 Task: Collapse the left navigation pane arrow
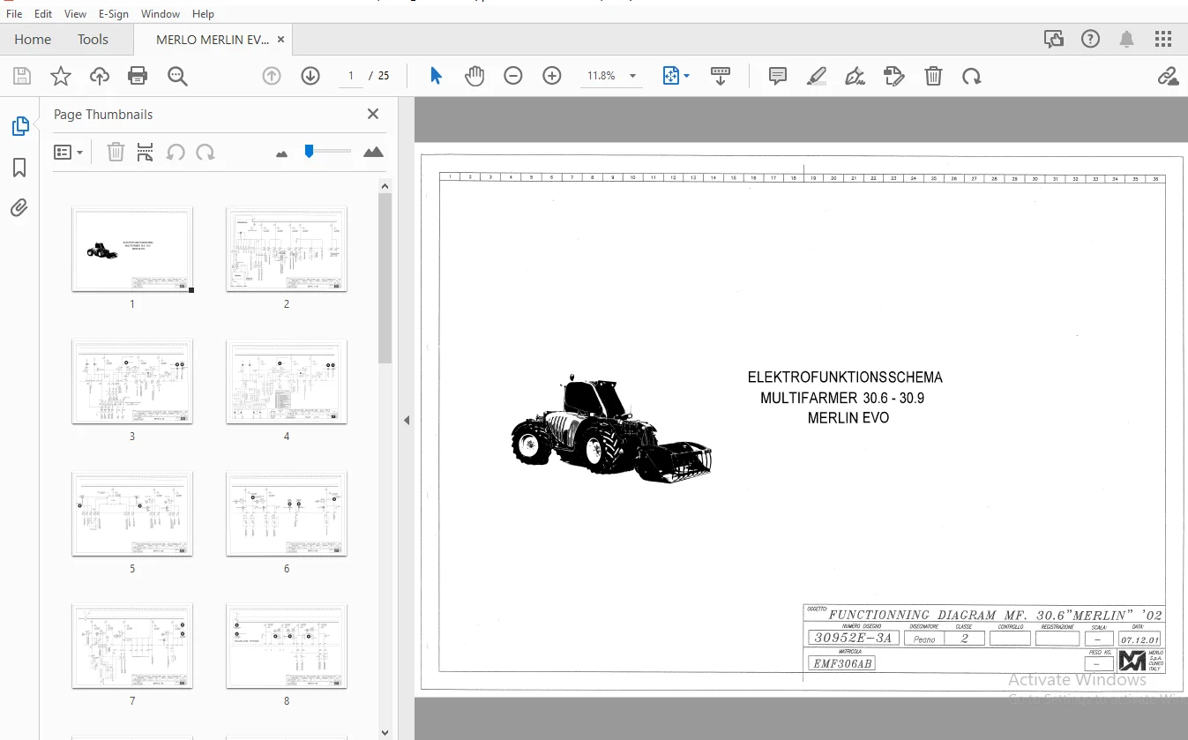(407, 420)
